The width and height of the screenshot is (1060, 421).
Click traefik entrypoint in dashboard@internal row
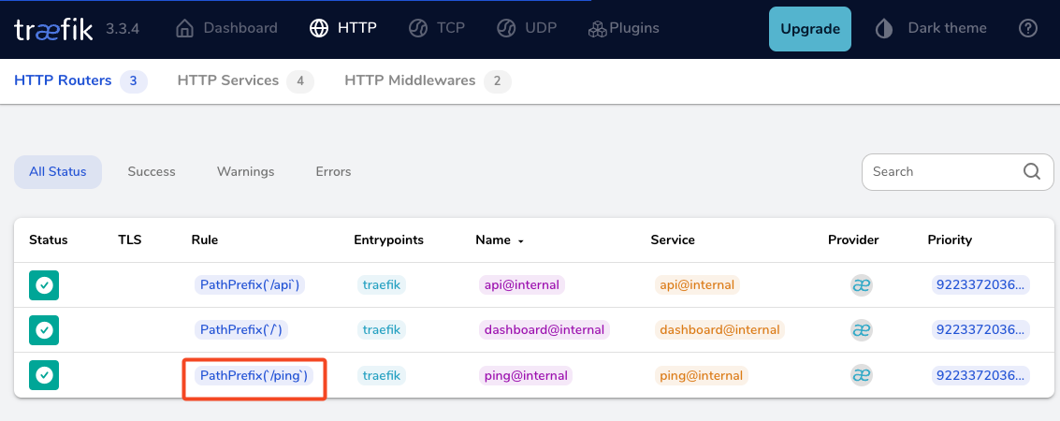click(382, 330)
